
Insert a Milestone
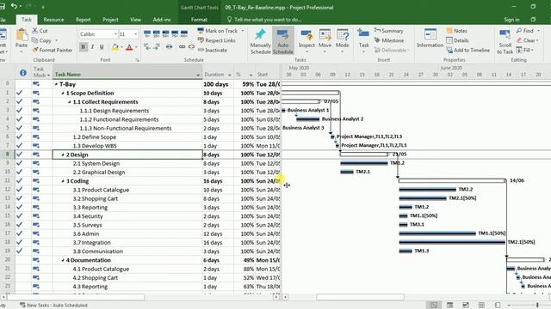point(389,40)
